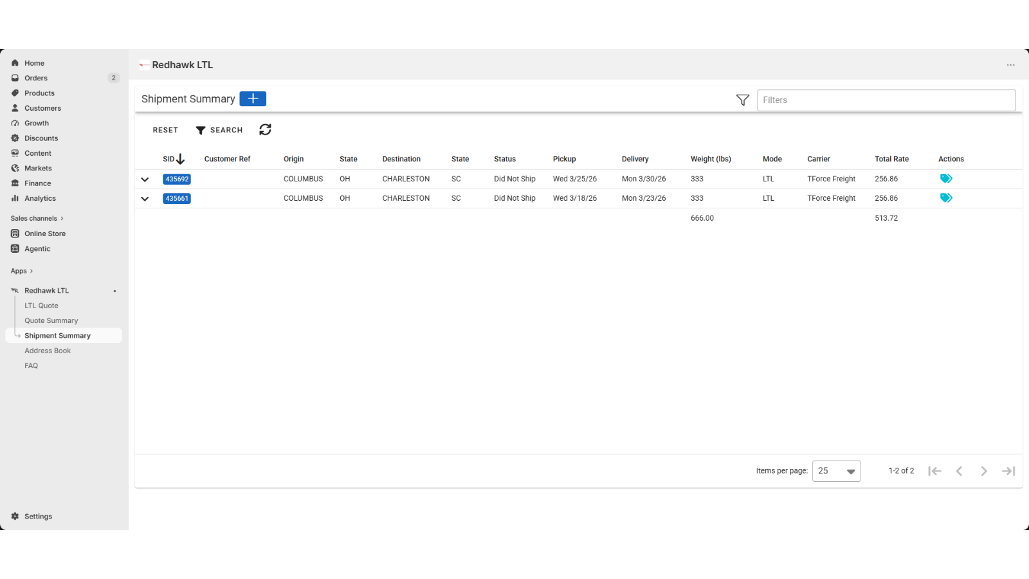Viewport: 1029px width, 579px height.
Task: Sort by Carrier column header
Action: pos(819,159)
